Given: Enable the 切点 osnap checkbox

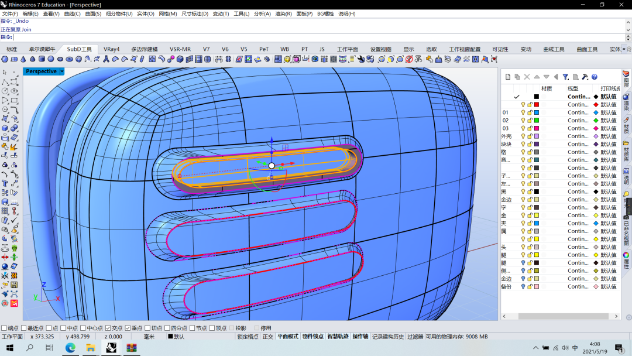Looking at the screenshot, I should (147, 328).
